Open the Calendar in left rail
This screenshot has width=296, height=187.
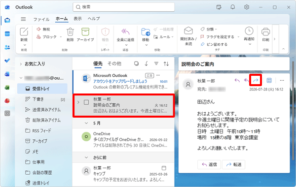(x=7, y=34)
